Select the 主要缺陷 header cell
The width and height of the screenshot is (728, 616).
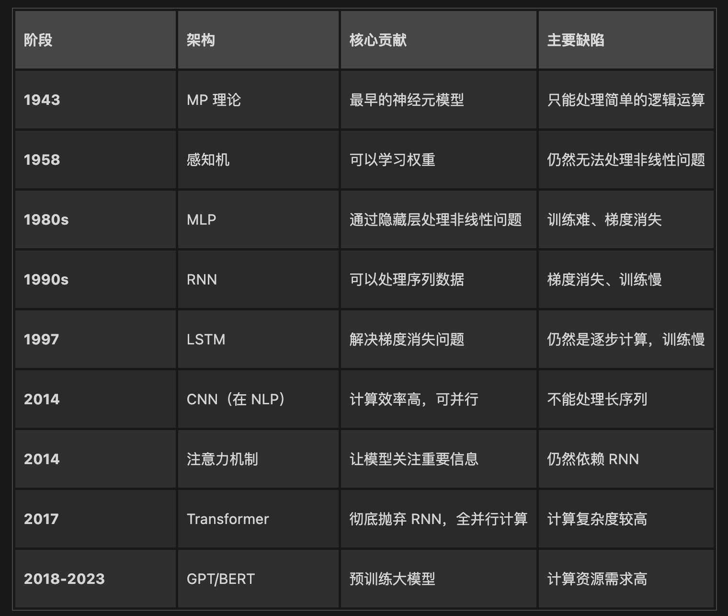(x=576, y=40)
